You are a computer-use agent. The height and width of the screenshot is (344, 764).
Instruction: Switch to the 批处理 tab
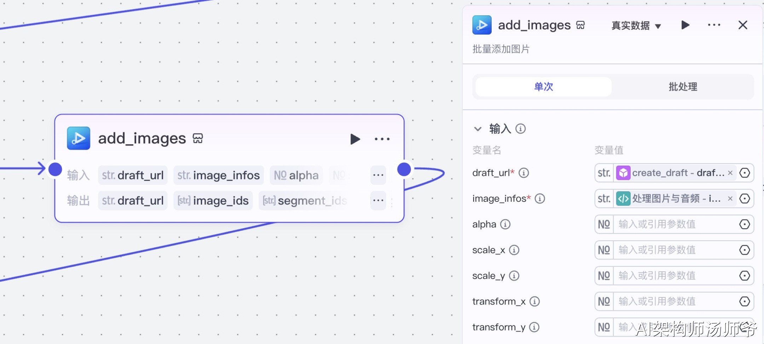[683, 87]
